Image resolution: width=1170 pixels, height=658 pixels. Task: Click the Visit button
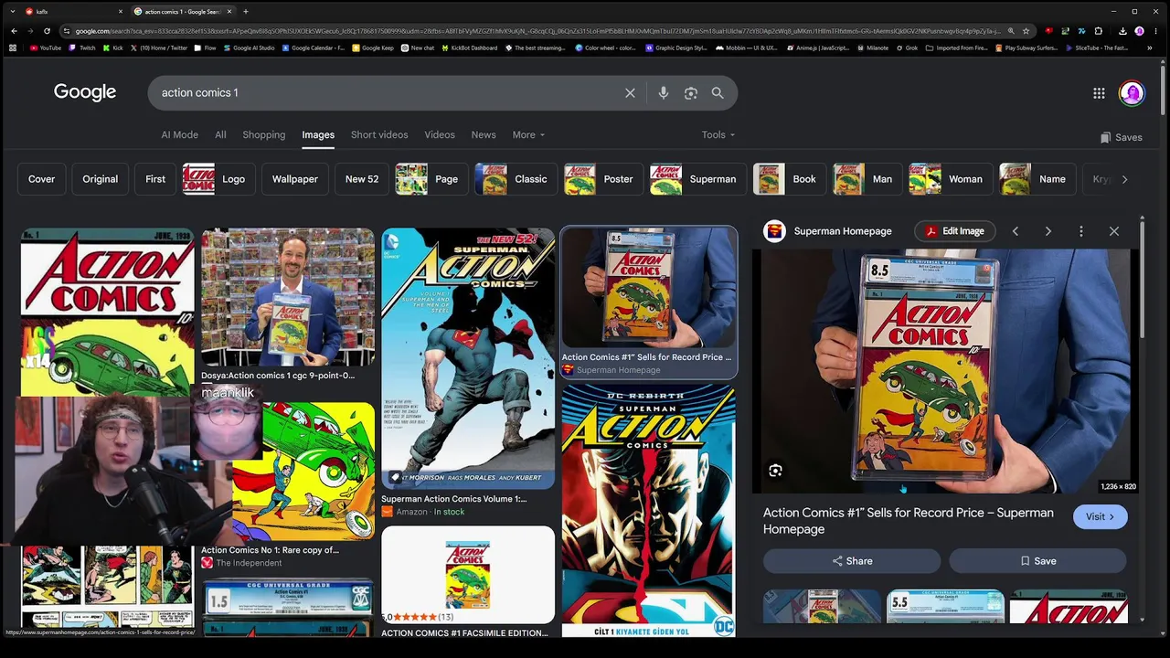(1100, 517)
